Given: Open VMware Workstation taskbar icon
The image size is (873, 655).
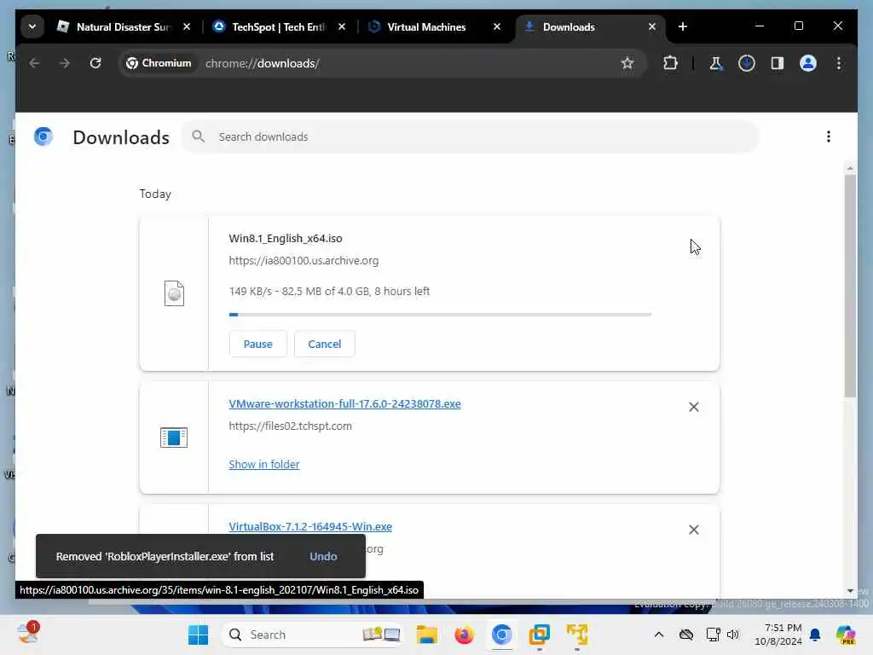Looking at the screenshot, I should tap(539, 635).
